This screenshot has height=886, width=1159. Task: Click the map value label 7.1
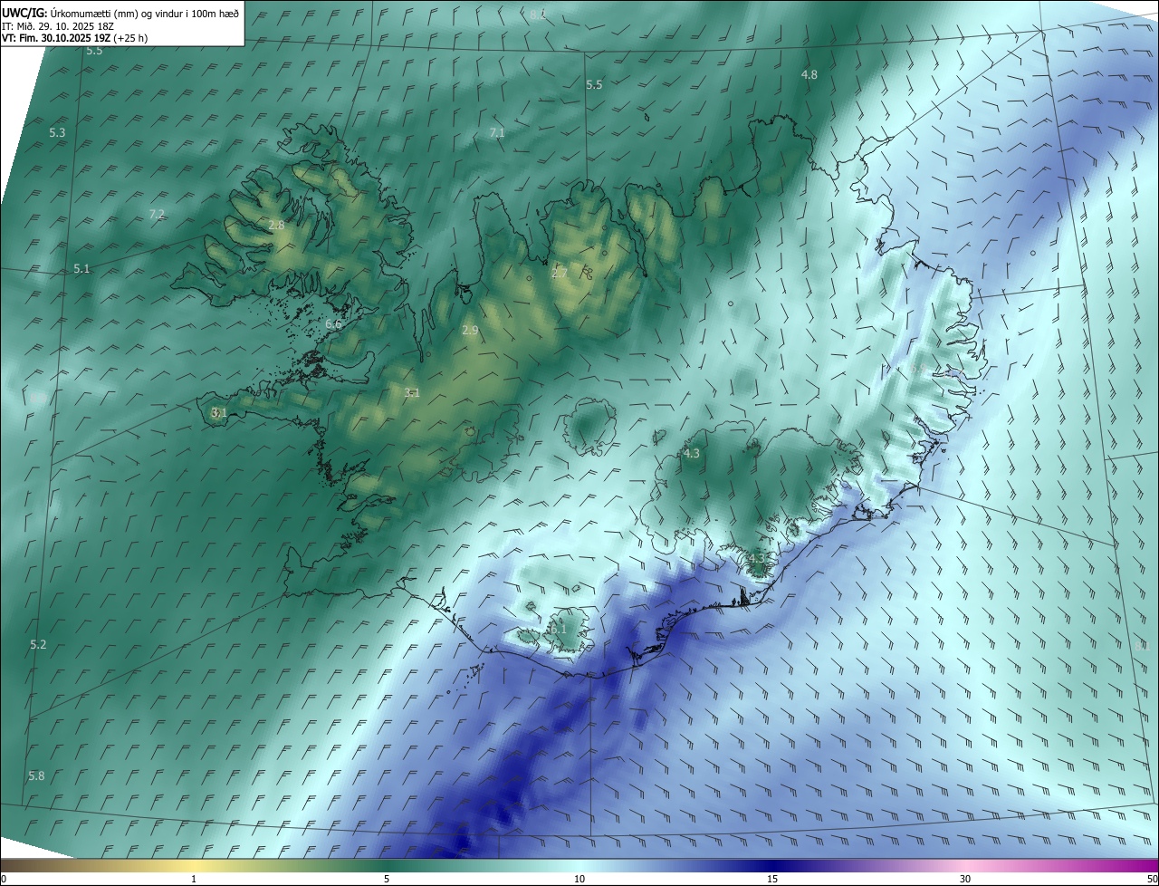click(x=497, y=133)
